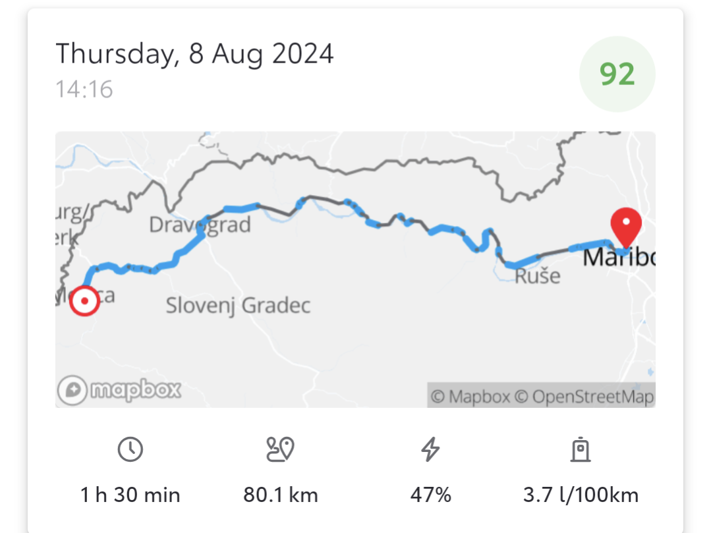Open the © Mapbox attribution link
This screenshot has height=533, width=711.
coord(470,397)
